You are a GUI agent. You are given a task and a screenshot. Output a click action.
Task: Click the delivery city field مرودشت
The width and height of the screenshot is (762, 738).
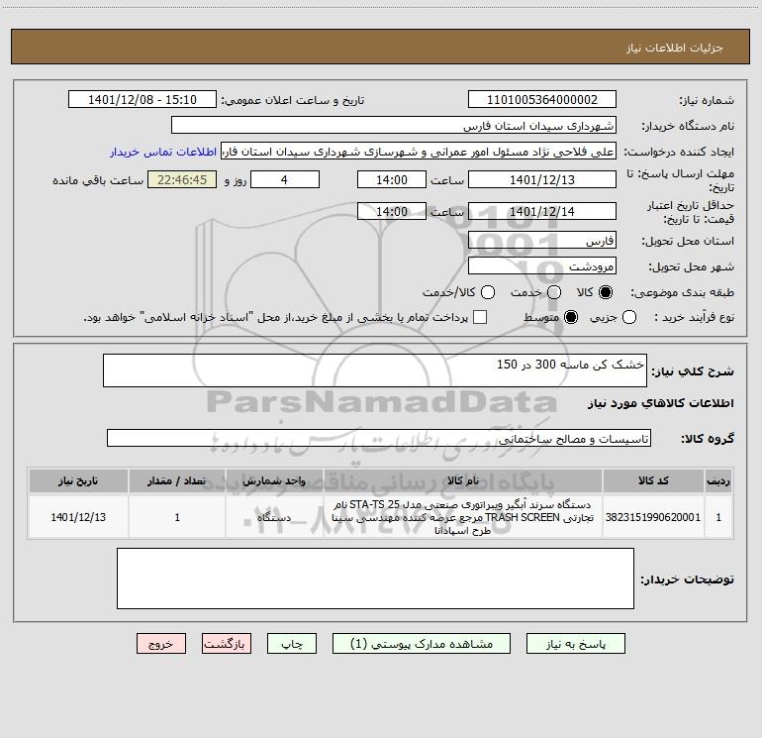(x=542, y=266)
